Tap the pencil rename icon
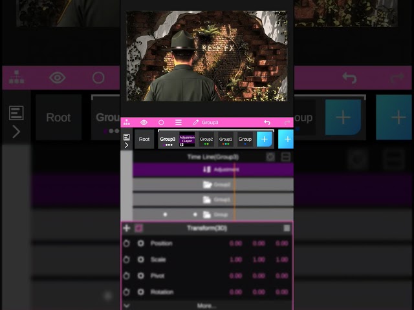414x310 pixels. [x=195, y=122]
